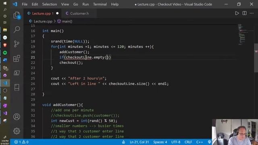Screen dimensions: 258x145
Task: Click the flame icon in status bar
Action: click(124, 142)
